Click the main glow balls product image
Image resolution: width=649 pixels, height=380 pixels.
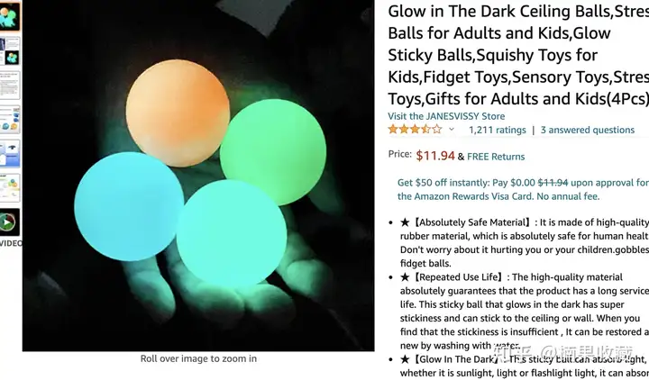click(198, 176)
